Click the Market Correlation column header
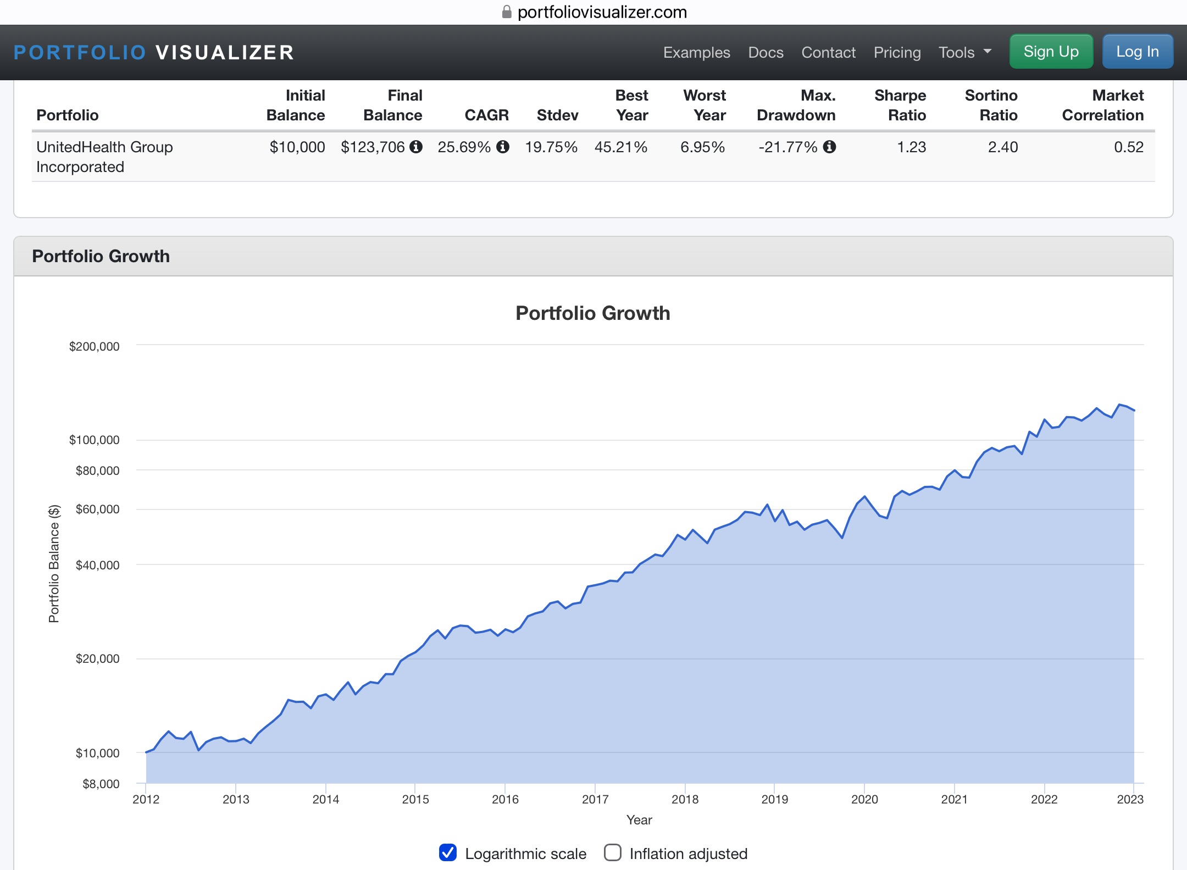This screenshot has width=1187, height=870. click(x=1103, y=105)
